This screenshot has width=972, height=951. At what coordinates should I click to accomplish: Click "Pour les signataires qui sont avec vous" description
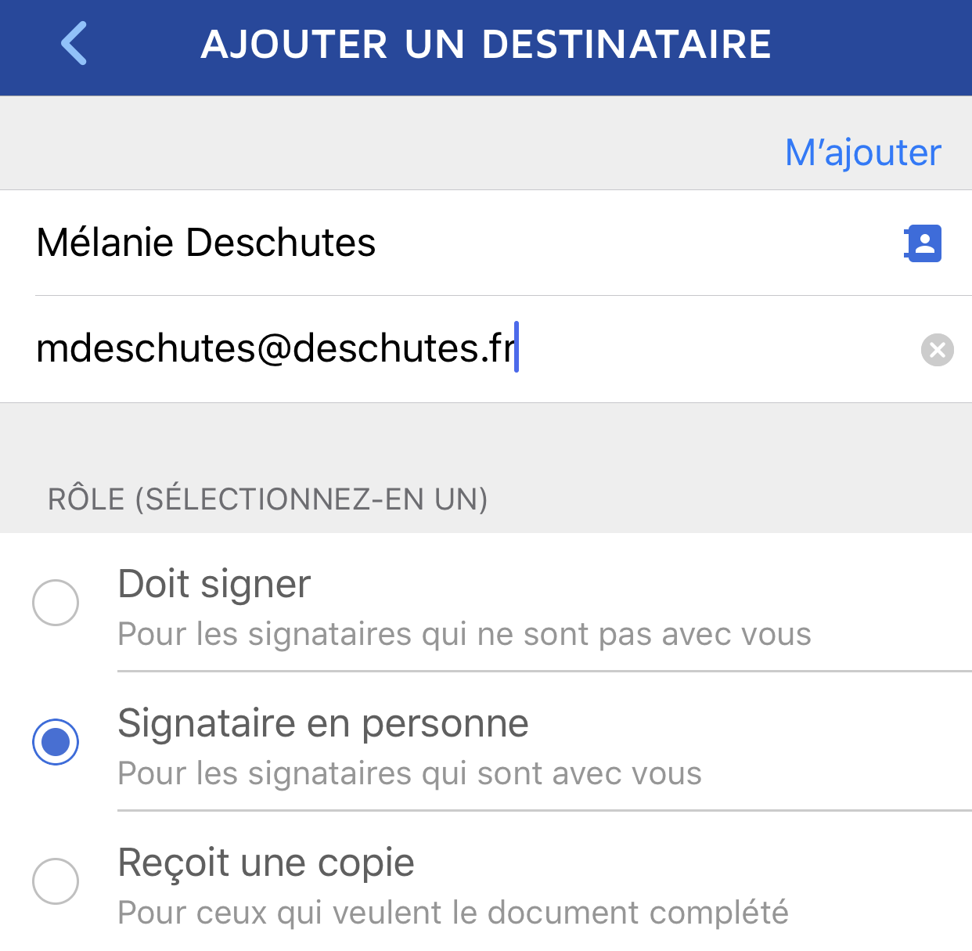409,774
